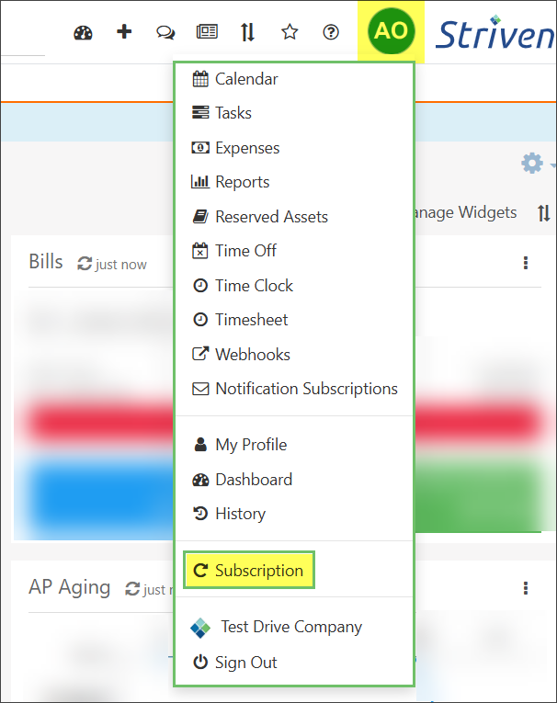Image resolution: width=557 pixels, height=703 pixels.
Task: Open the Bills widget three-dot menu
Action: click(x=526, y=263)
